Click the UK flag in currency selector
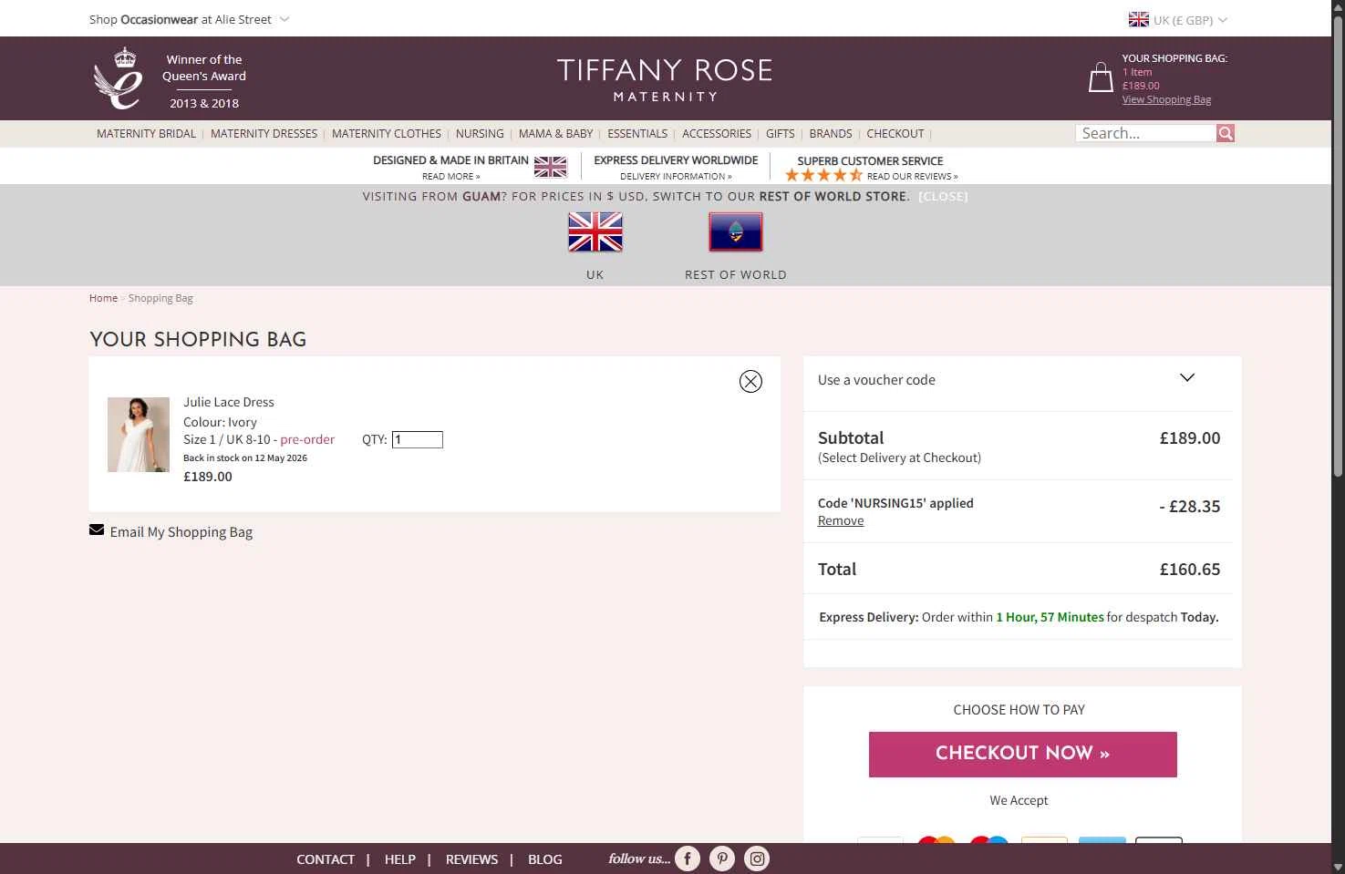This screenshot has width=1345, height=874. [1138, 19]
